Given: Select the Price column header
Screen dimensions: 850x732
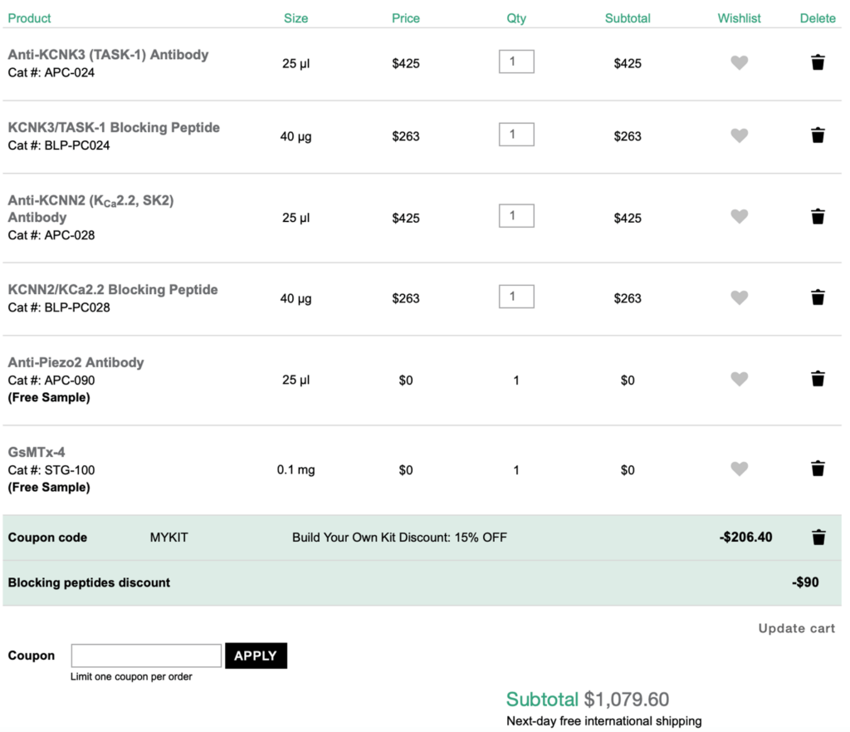Looking at the screenshot, I should 405,18.
